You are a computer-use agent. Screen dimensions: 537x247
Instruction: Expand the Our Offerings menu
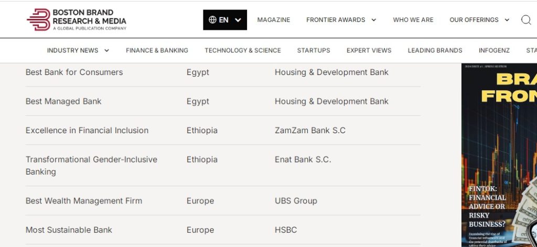(x=479, y=20)
